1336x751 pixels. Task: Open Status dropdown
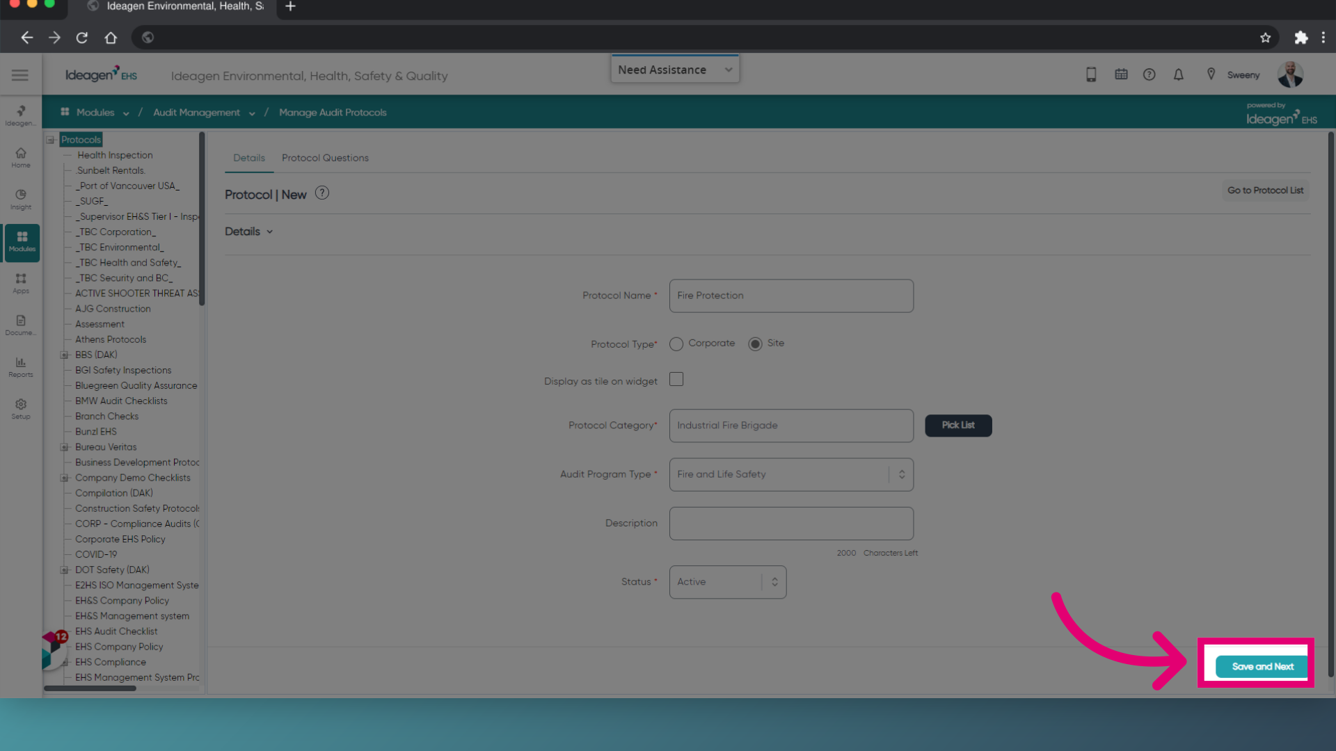pyautogui.click(x=728, y=582)
